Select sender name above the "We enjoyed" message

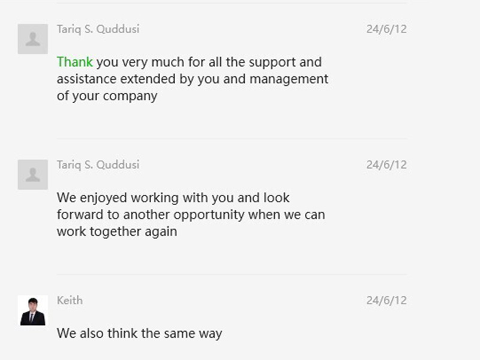tap(98, 164)
